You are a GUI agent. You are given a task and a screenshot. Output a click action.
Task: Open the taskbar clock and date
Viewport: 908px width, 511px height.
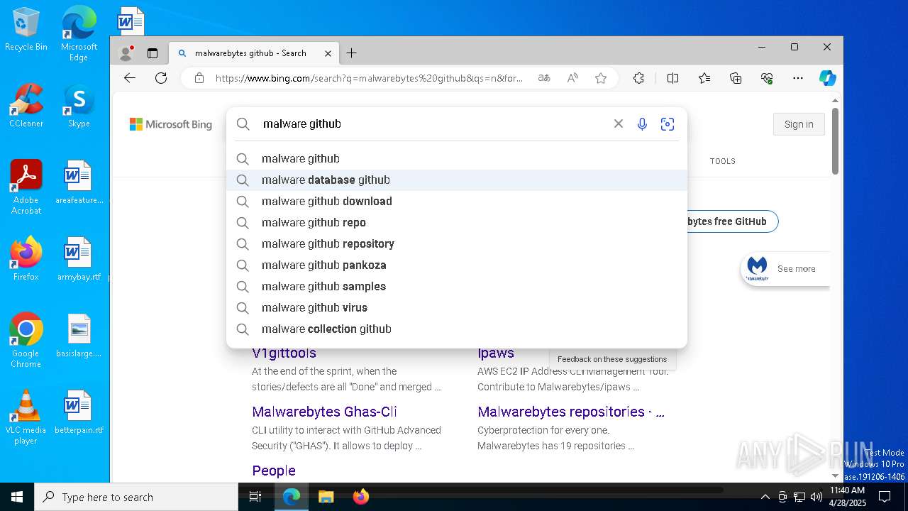point(847,497)
